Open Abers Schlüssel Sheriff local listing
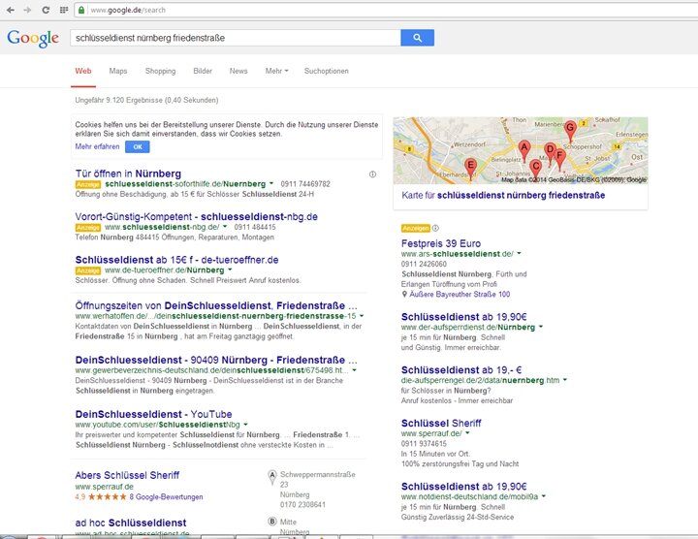The height and width of the screenshot is (539, 698). click(x=127, y=475)
